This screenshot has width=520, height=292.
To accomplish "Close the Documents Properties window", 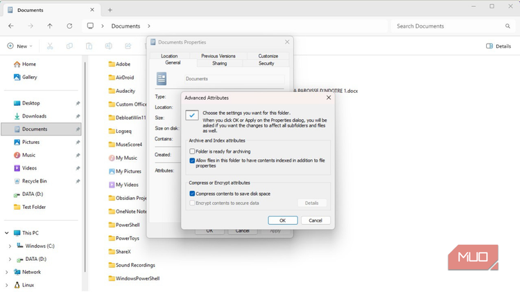I will point(287,42).
